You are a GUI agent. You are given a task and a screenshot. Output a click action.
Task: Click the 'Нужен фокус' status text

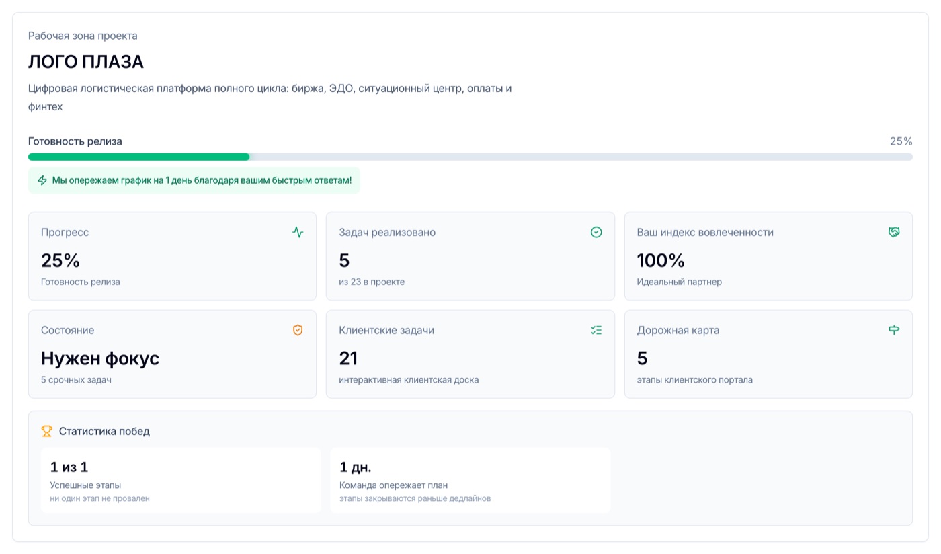[x=100, y=358]
